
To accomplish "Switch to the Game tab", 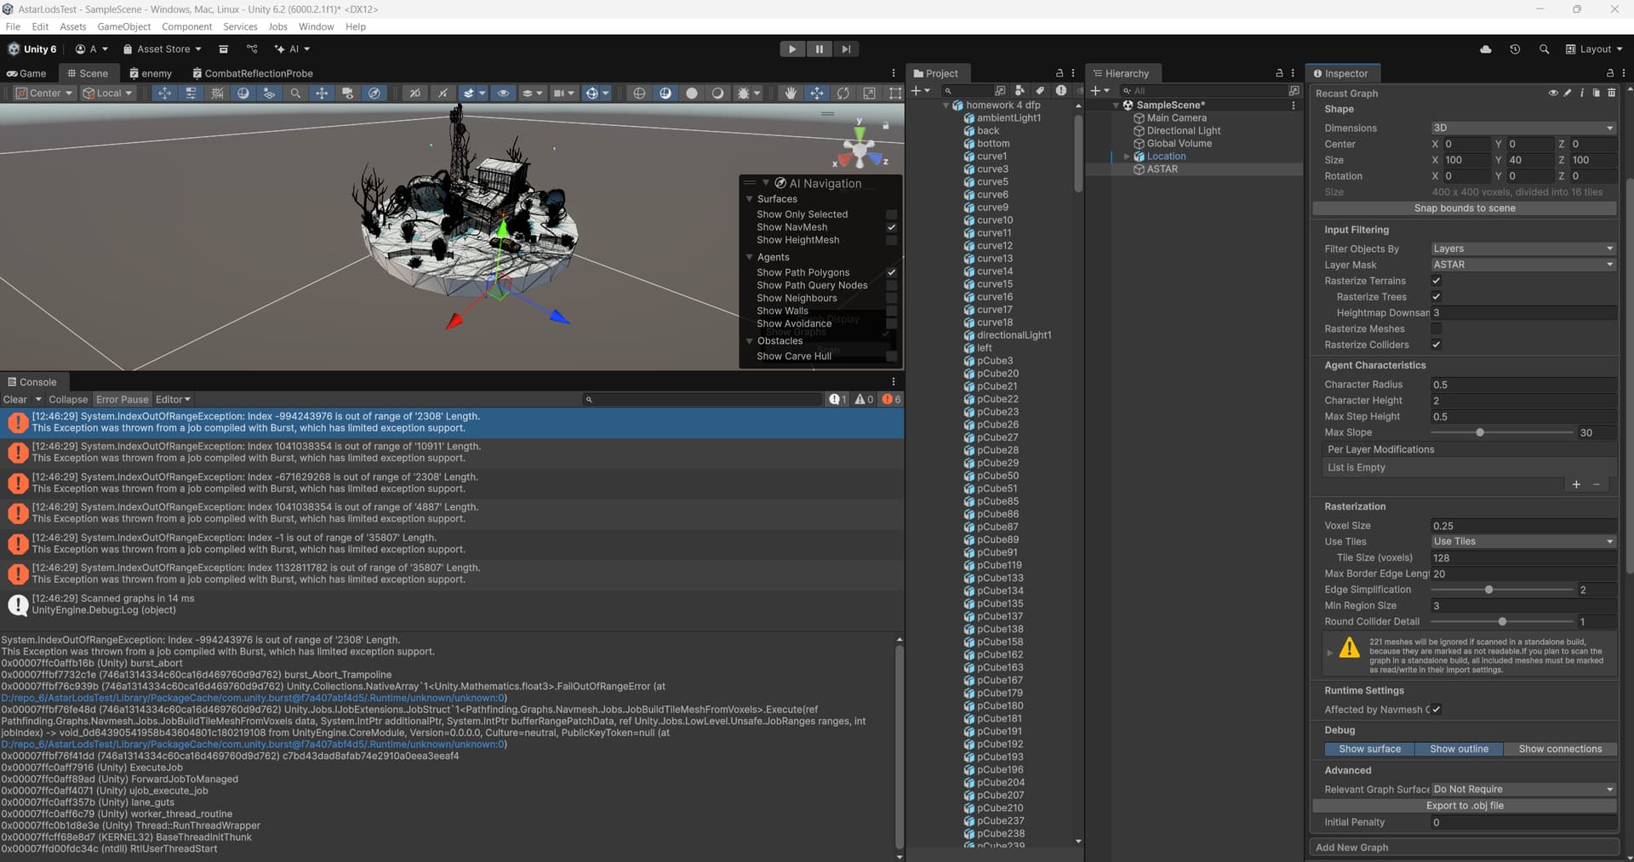I will click(x=26, y=73).
